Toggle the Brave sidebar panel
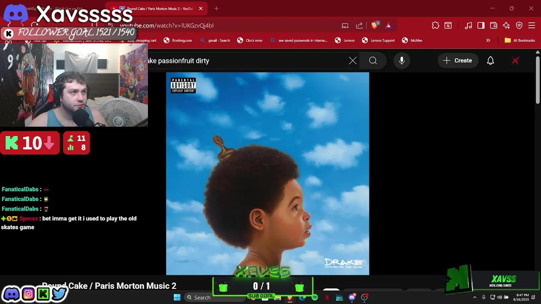The height and width of the screenshot is (304, 541). (481, 26)
